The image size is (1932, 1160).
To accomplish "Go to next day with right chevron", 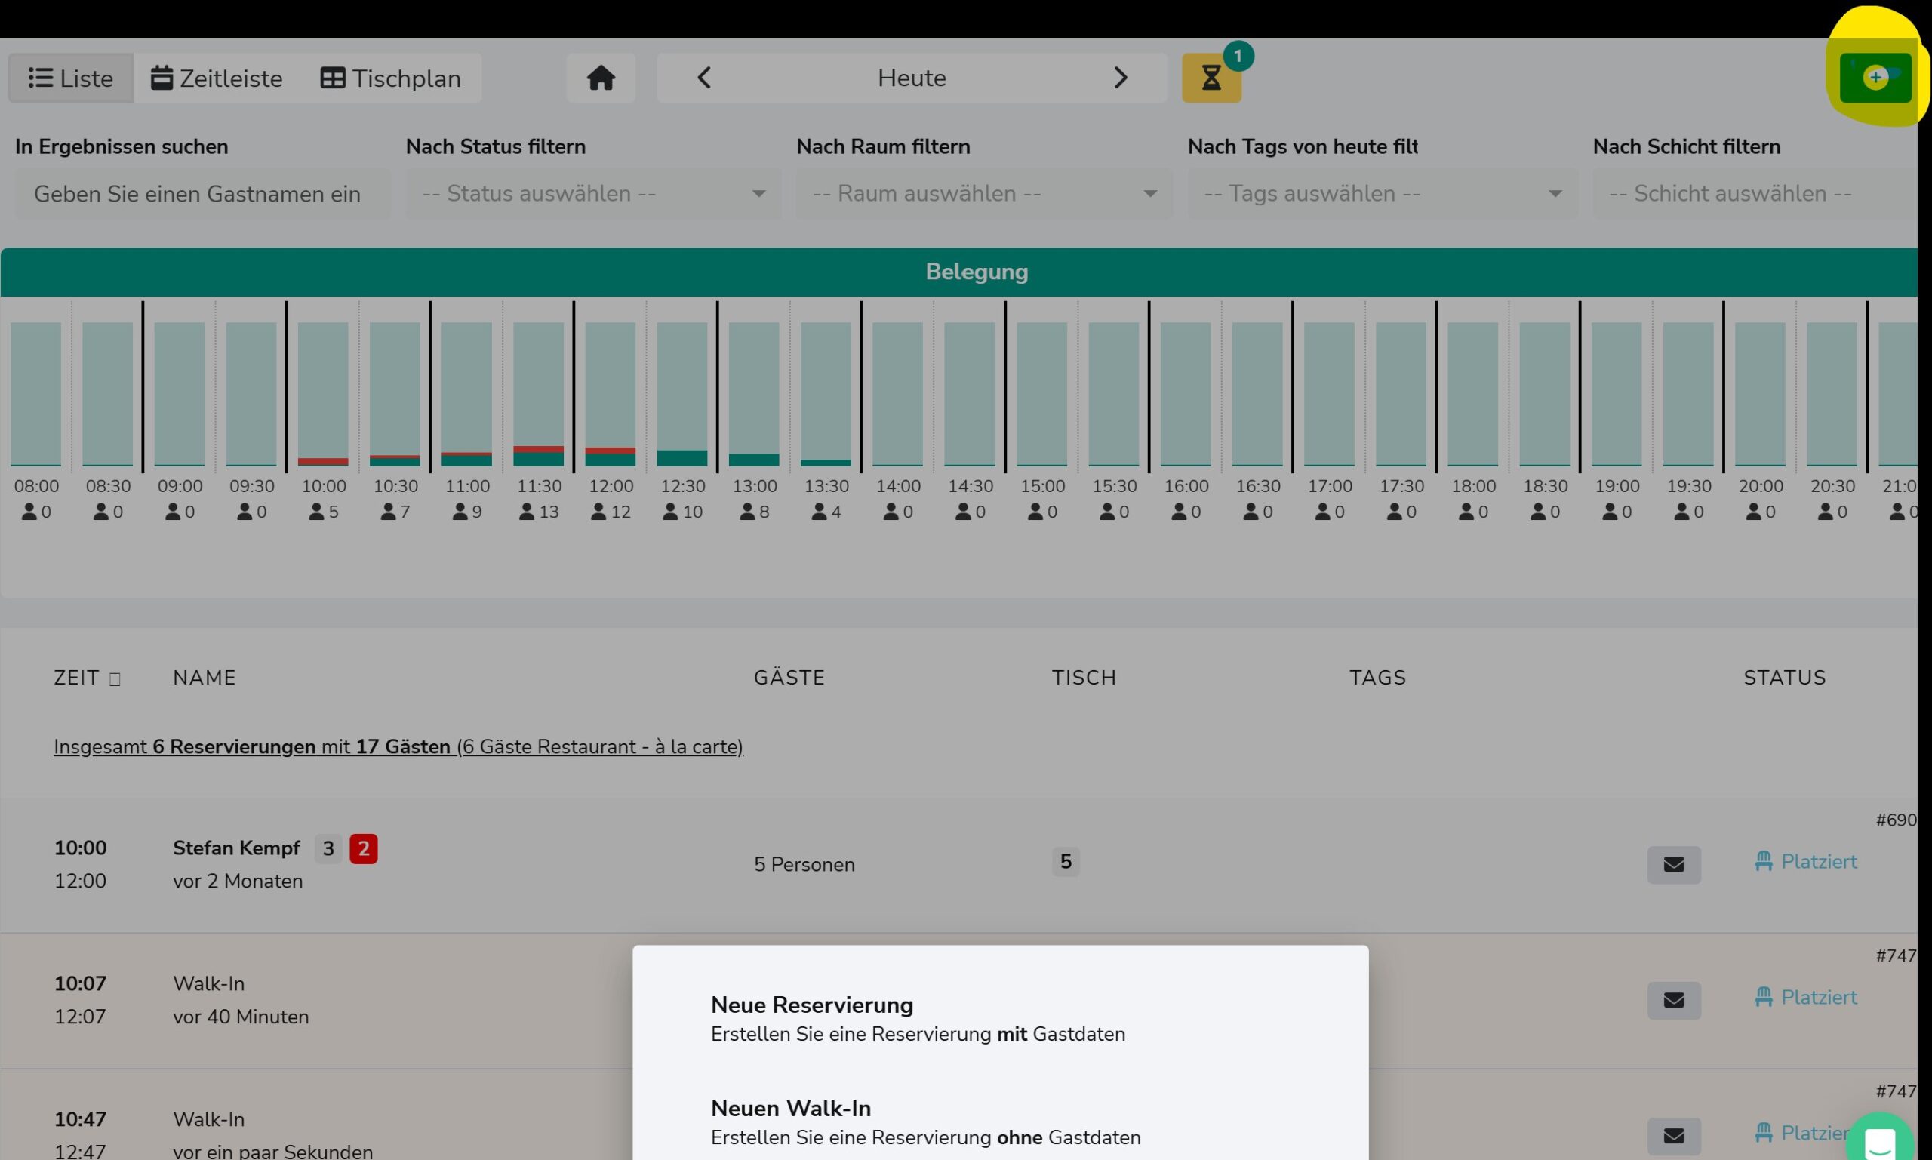I will click(1120, 78).
